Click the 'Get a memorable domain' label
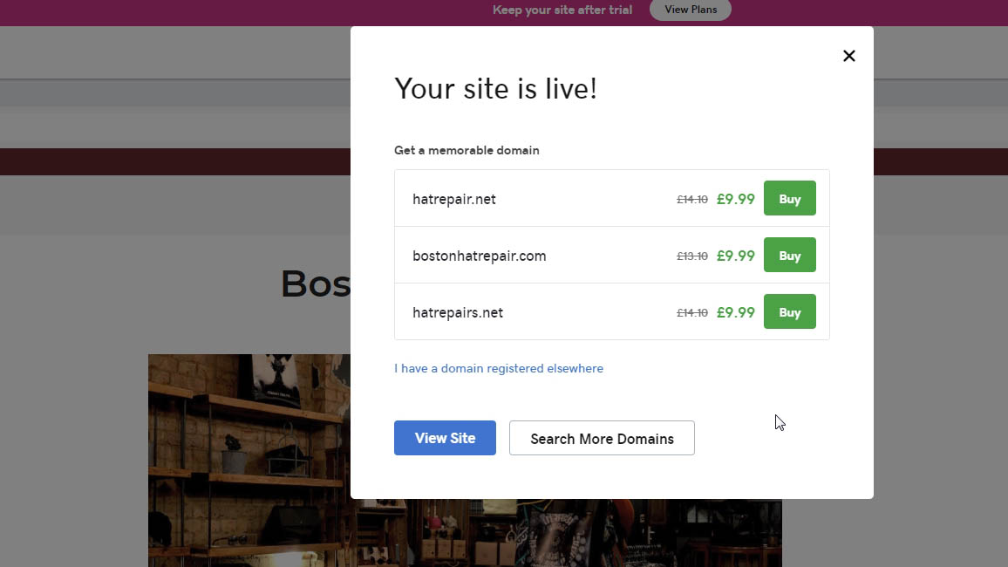This screenshot has height=567, width=1008. pos(467,150)
